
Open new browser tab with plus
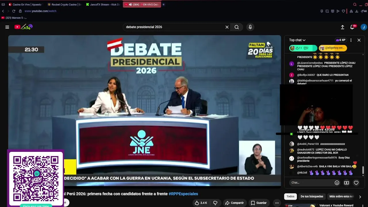163,5
